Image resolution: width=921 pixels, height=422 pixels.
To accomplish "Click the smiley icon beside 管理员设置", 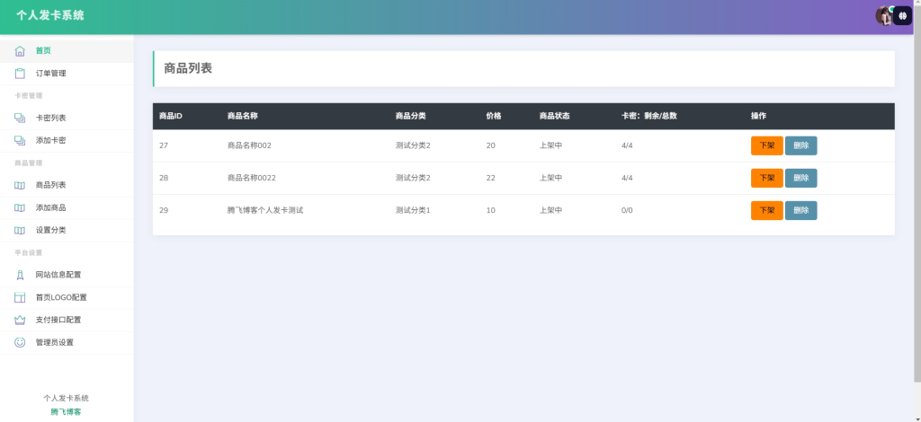I will [x=20, y=342].
